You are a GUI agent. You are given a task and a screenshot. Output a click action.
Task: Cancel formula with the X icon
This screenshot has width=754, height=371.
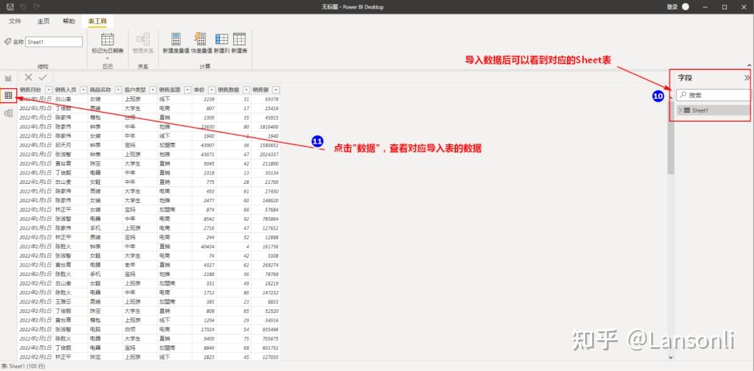(x=29, y=77)
